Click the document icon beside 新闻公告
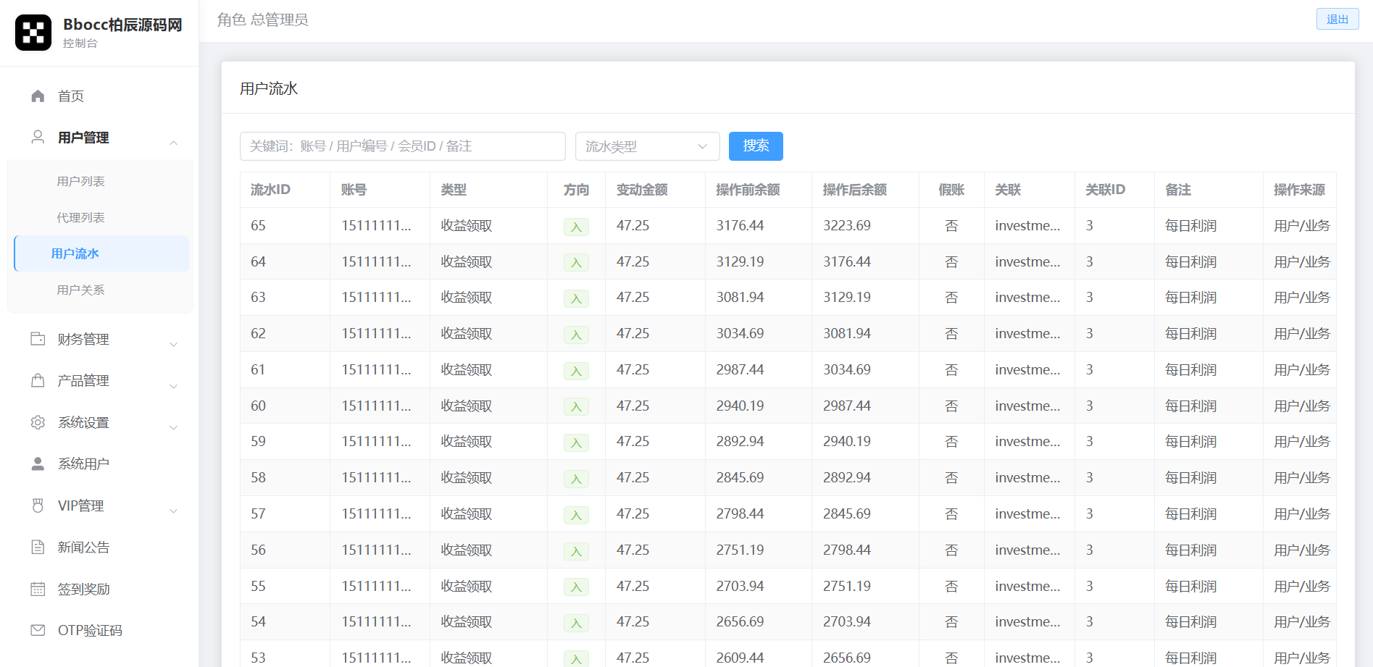The height and width of the screenshot is (667, 1373). (x=38, y=547)
